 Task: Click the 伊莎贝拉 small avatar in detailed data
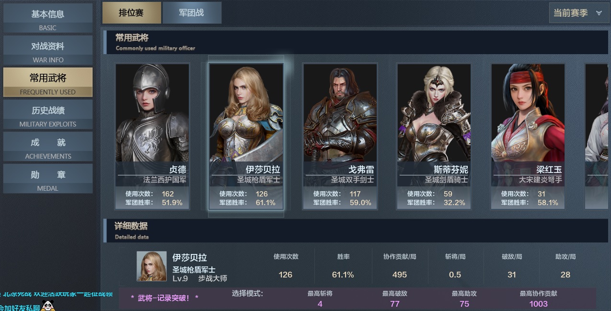[x=151, y=266]
